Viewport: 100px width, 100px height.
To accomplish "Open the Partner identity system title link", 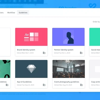I will 64,50.
